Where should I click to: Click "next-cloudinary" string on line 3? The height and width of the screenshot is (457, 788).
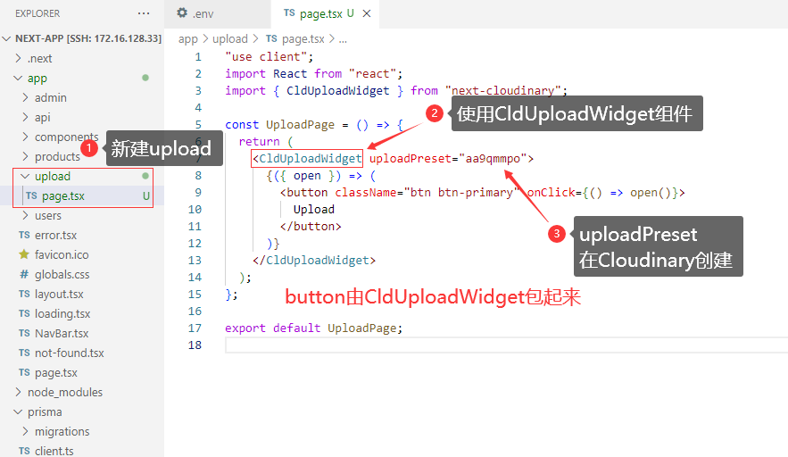click(x=503, y=91)
